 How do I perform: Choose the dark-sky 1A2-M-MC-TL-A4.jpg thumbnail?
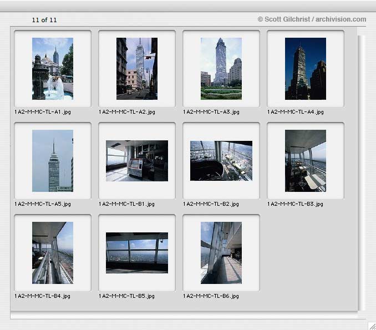tap(305, 69)
